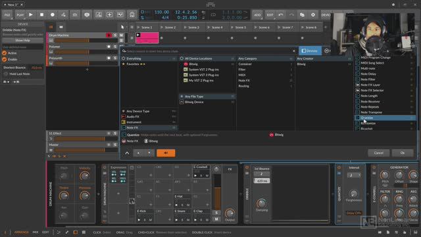Screen dimensions: 421x237
Task: Open the ADD menu
Action: click(257, 14)
